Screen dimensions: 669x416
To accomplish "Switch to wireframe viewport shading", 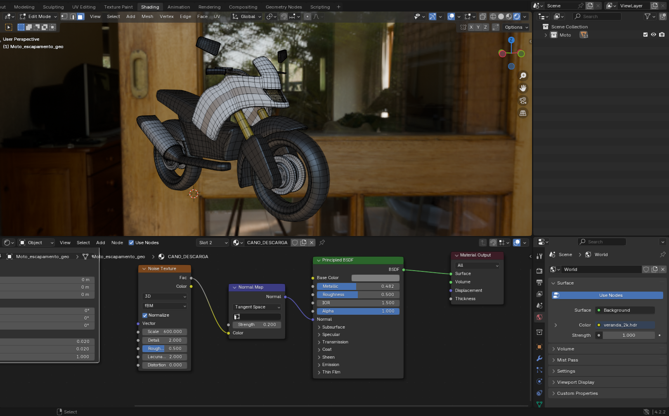I will pos(493,16).
